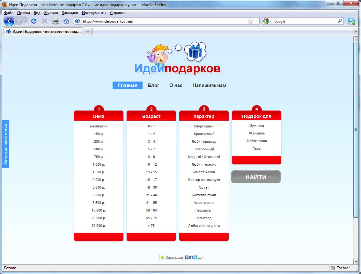This screenshot has height=274, width=361.
Task: Click the Skype icon in the toolbar
Action: pos(351,21)
